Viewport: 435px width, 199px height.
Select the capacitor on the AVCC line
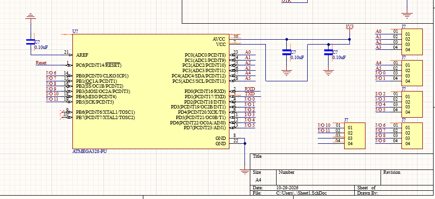point(287,52)
